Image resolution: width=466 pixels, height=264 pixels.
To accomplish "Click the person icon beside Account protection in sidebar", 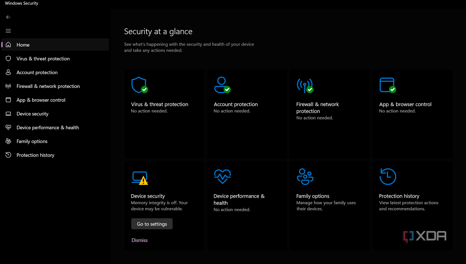I will tap(8, 72).
